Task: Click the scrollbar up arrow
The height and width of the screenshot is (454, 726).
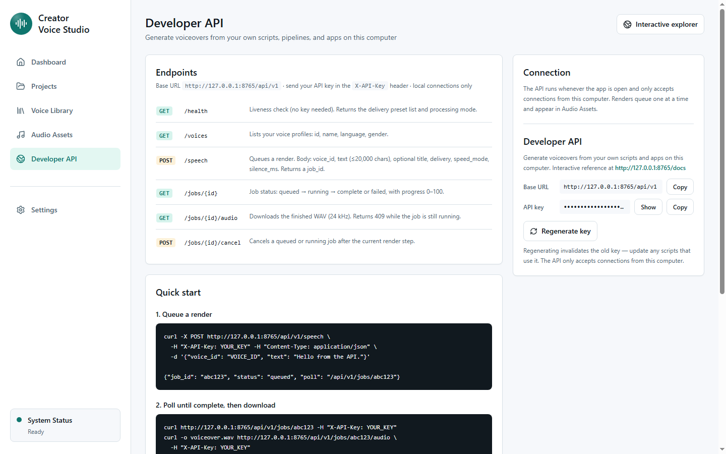Action: tap(722, 4)
